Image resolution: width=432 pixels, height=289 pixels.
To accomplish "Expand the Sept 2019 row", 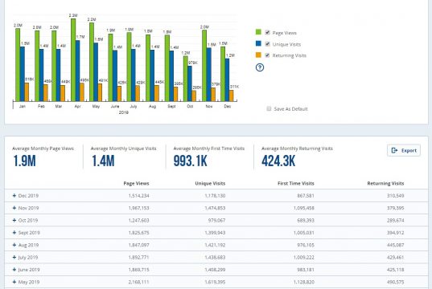I will (14, 233).
